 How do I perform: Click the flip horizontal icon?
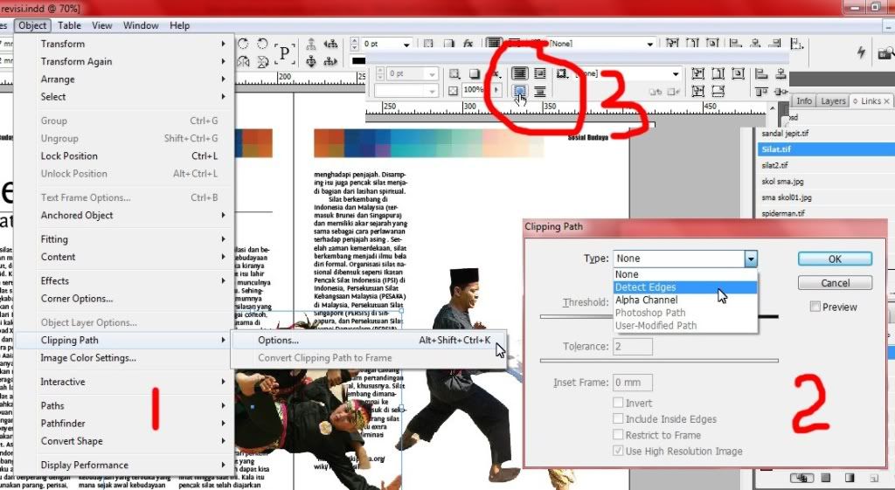[x=244, y=61]
